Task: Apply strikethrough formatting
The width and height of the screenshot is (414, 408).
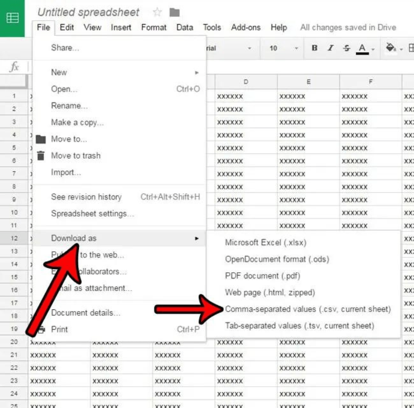Action: click(x=346, y=48)
